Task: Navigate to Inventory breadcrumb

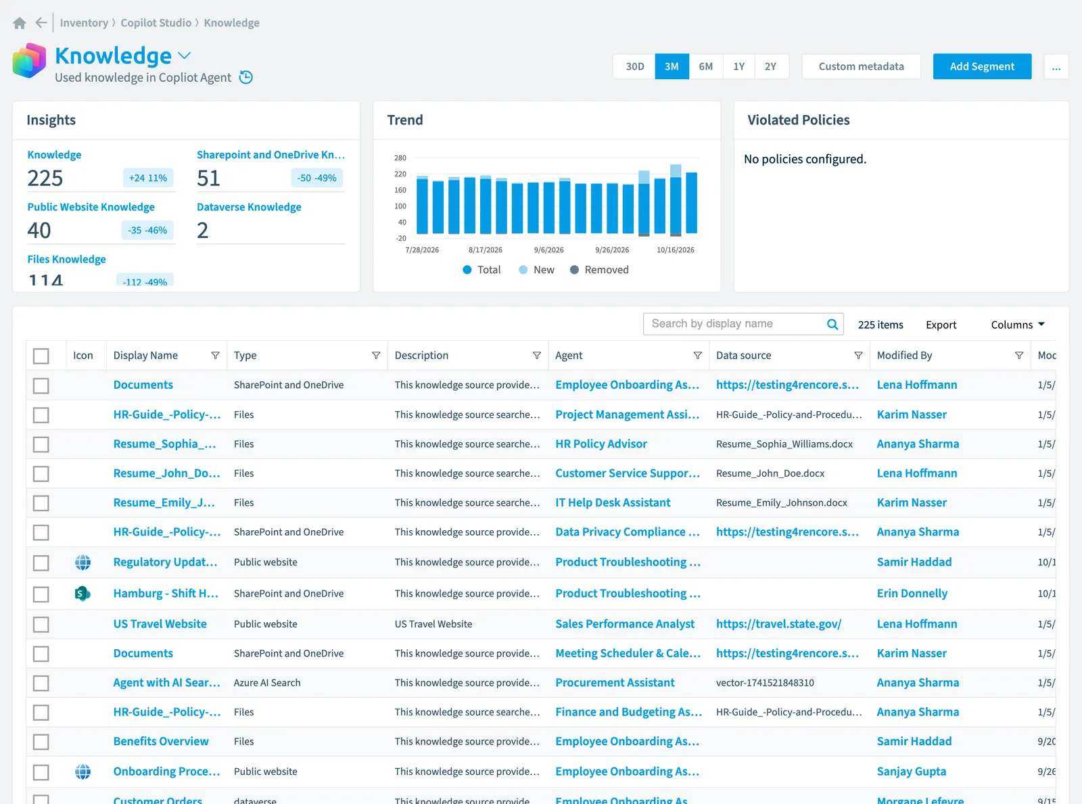Action: tap(84, 23)
